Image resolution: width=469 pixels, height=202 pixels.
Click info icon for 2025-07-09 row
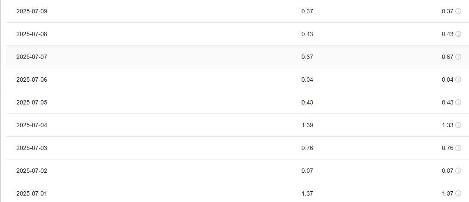click(458, 11)
